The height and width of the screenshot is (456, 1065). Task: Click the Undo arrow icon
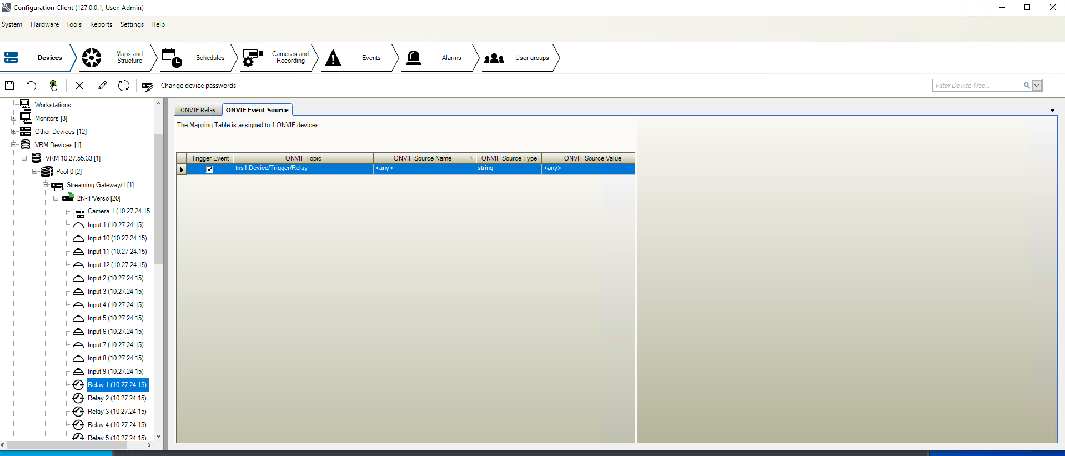(x=31, y=86)
